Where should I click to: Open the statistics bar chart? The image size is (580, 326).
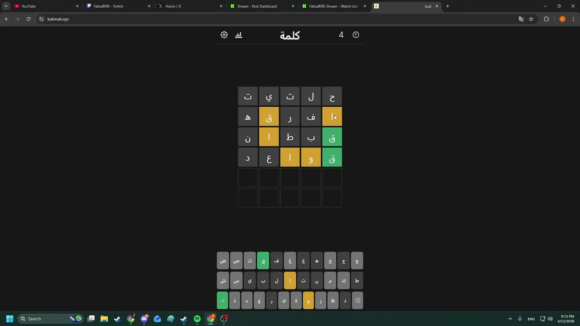[x=239, y=35]
